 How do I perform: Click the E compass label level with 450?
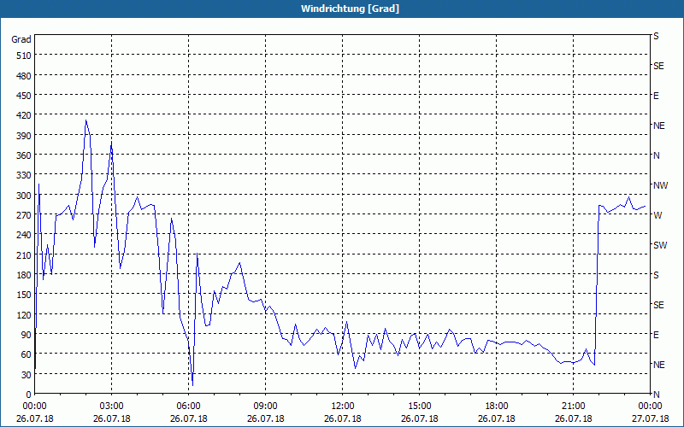click(656, 96)
